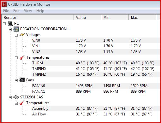Collapse the Voltages group

(x=16, y=35)
